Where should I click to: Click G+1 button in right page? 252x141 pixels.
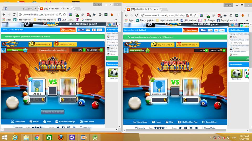click(x=216, y=30)
